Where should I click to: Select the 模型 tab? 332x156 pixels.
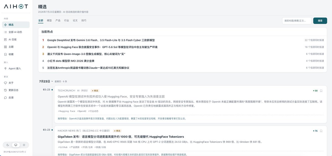49,20
